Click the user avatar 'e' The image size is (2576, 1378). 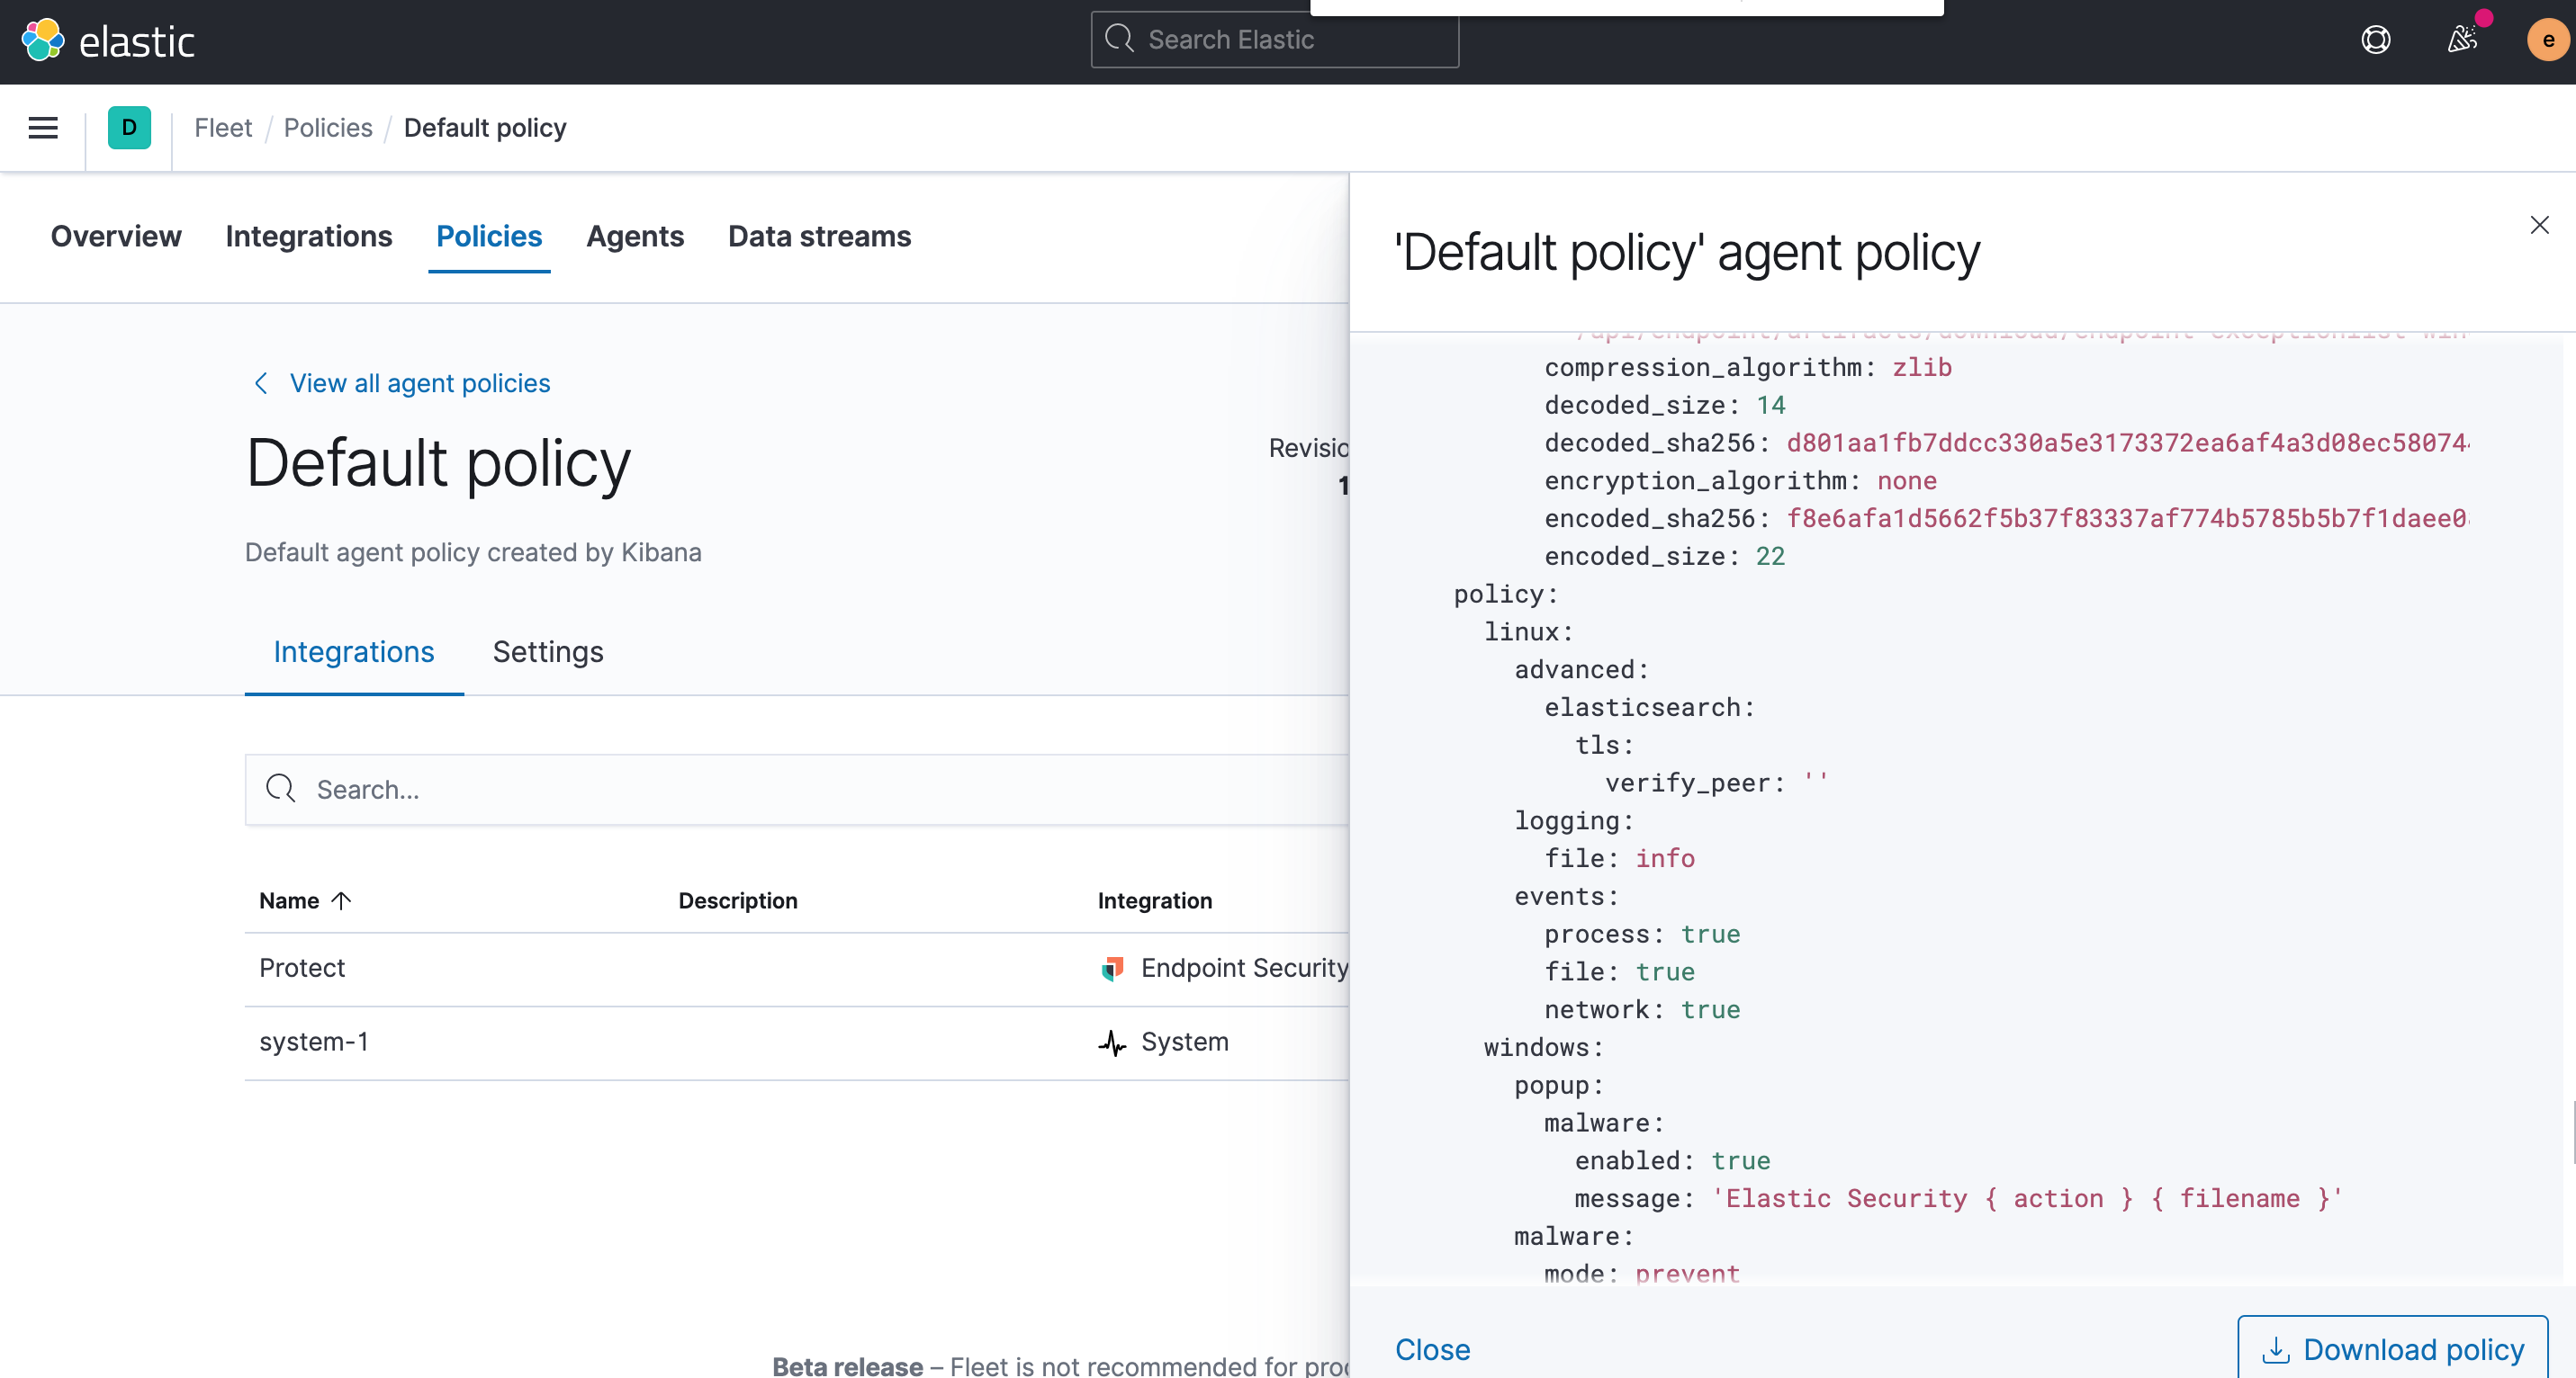tap(2547, 40)
